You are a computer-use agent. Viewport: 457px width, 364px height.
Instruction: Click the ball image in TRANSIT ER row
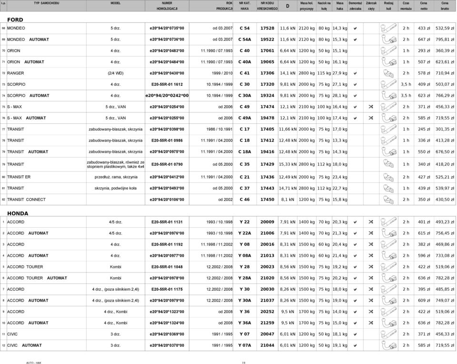[x=388, y=177]
